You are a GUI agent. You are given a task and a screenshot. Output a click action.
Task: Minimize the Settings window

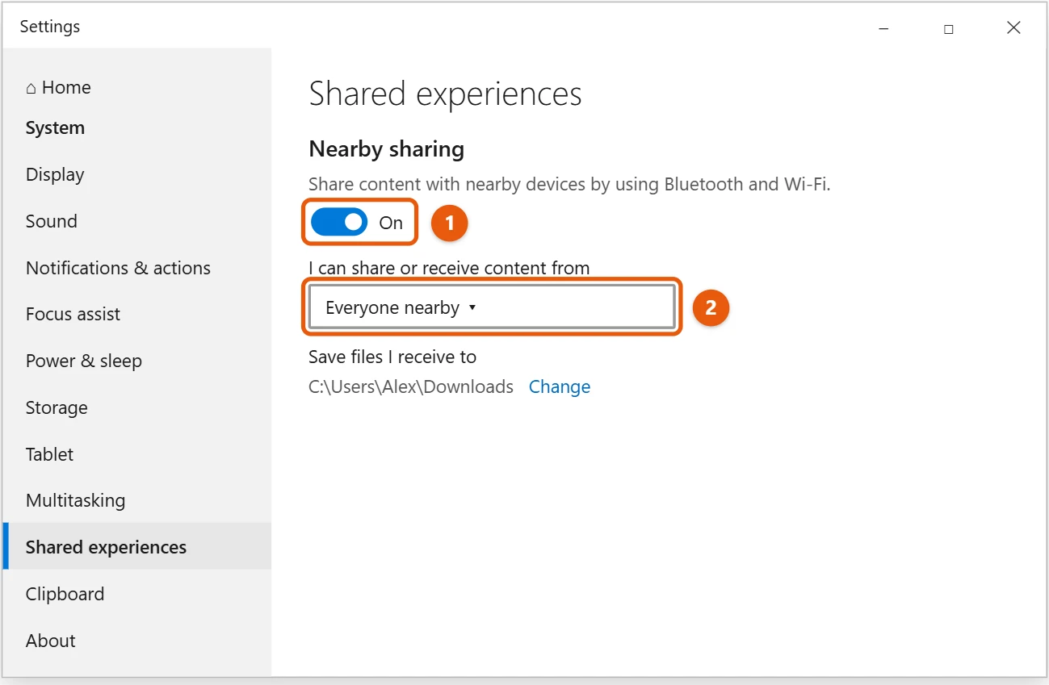click(883, 28)
